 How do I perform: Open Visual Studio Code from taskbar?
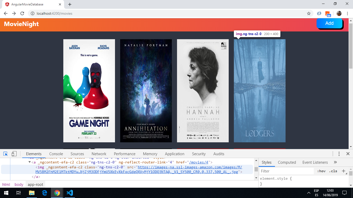(70, 193)
